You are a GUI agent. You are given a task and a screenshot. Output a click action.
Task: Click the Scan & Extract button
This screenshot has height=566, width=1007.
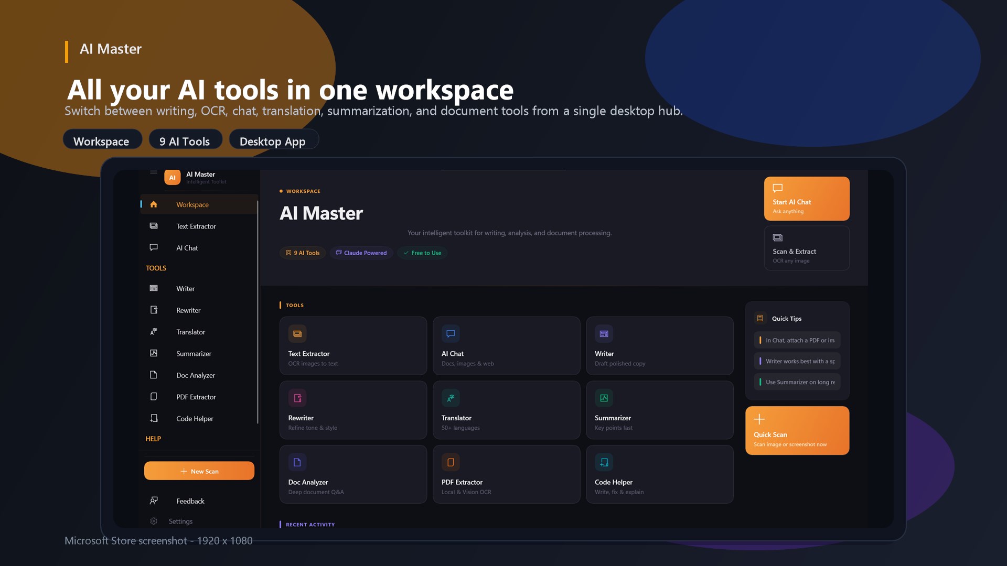tap(807, 248)
